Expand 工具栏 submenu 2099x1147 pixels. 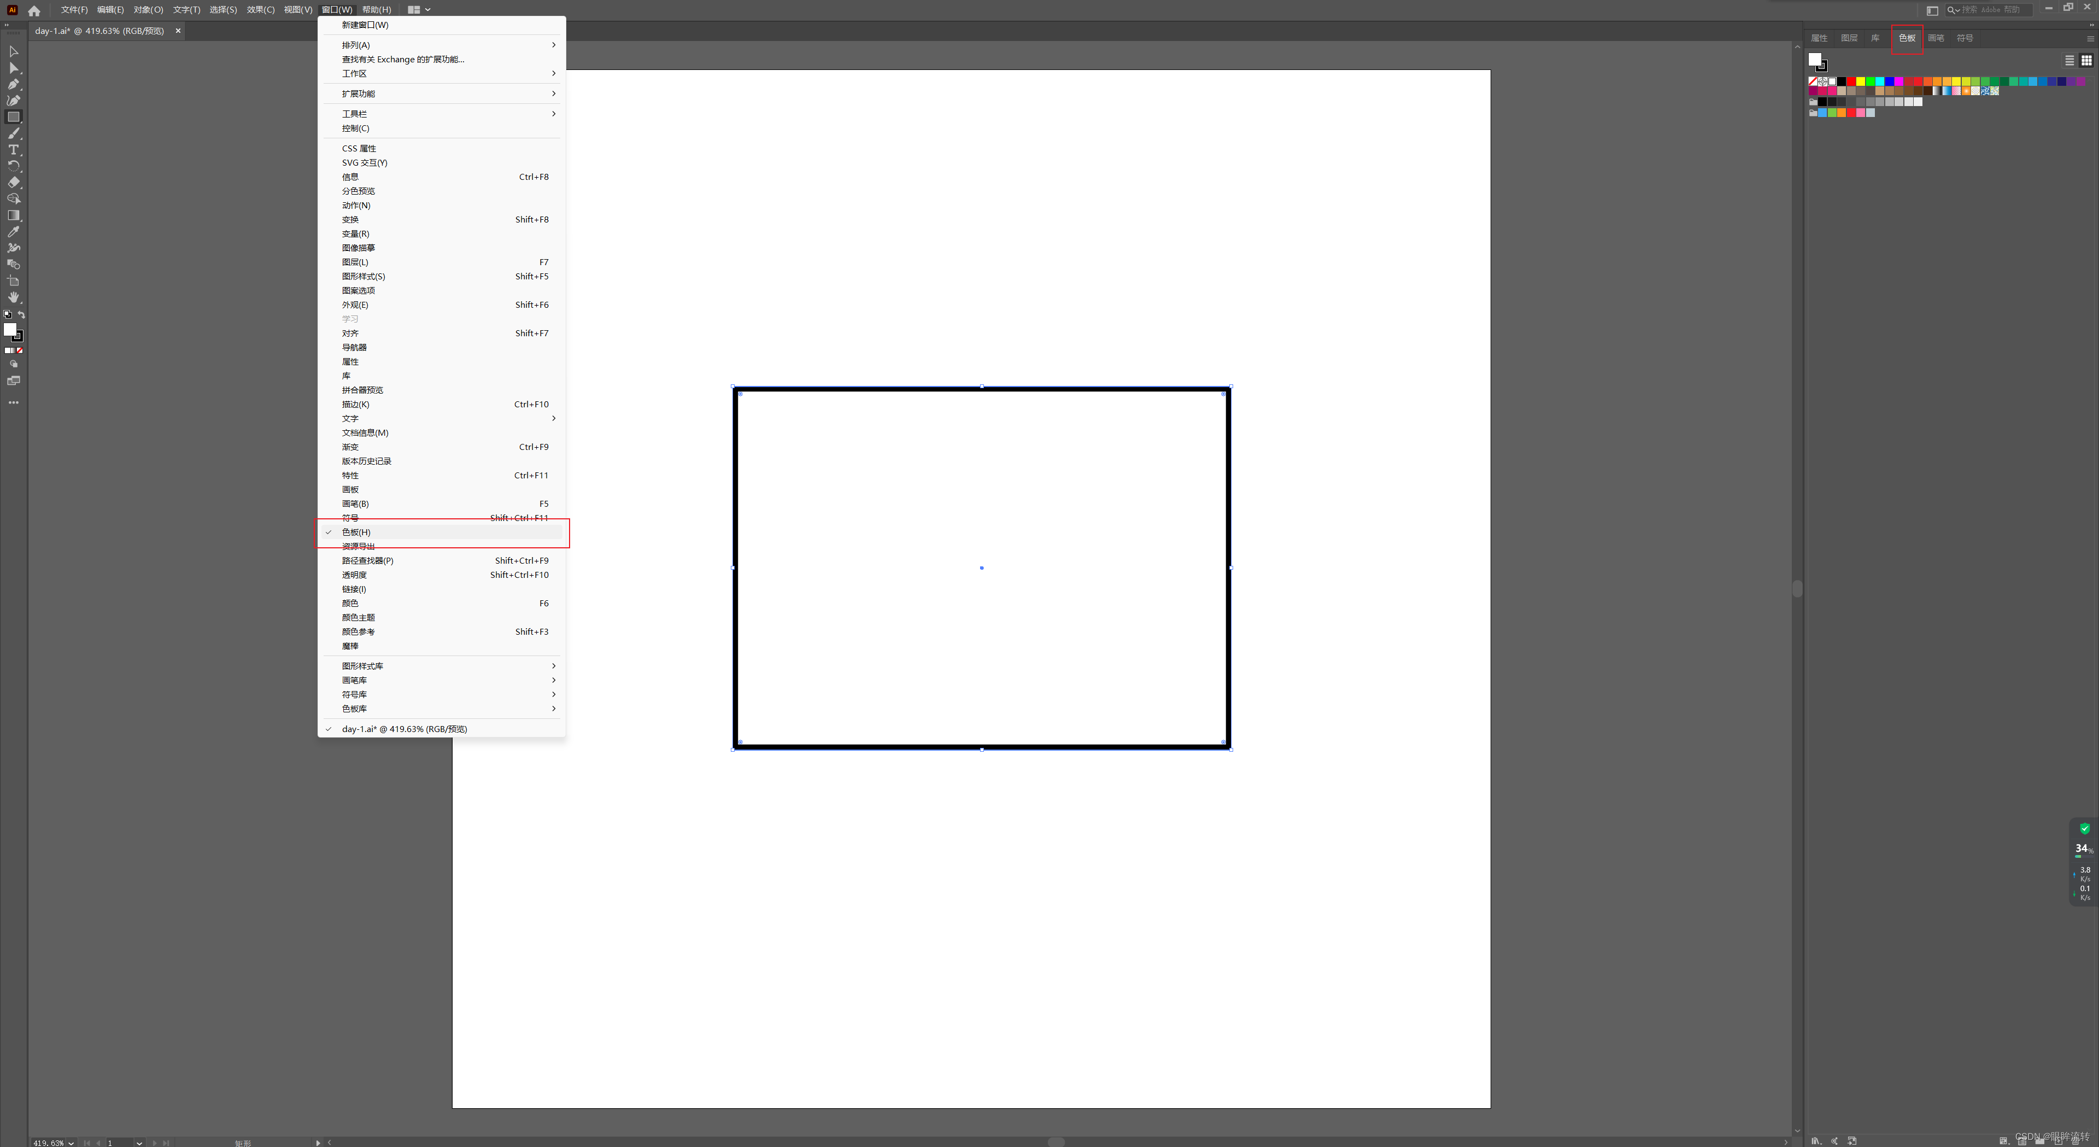pos(442,114)
